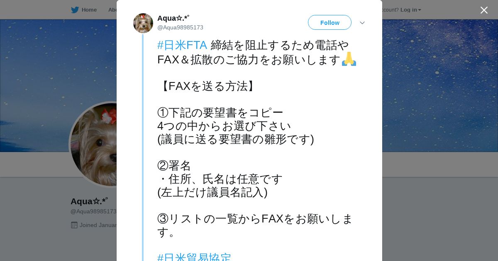The height and width of the screenshot is (261, 498).
Task: Open the Log in dropdown
Action: 410,10
